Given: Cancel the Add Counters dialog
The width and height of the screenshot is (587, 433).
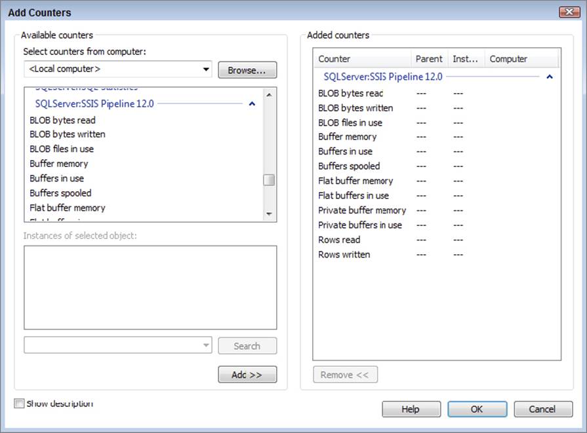Looking at the screenshot, I should click(543, 409).
